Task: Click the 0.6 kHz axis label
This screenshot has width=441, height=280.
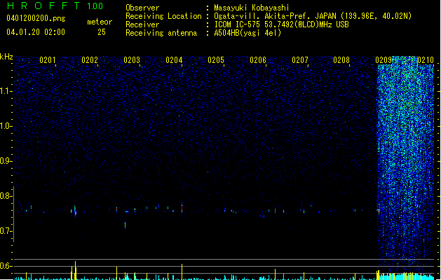Action: pos(6,266)
